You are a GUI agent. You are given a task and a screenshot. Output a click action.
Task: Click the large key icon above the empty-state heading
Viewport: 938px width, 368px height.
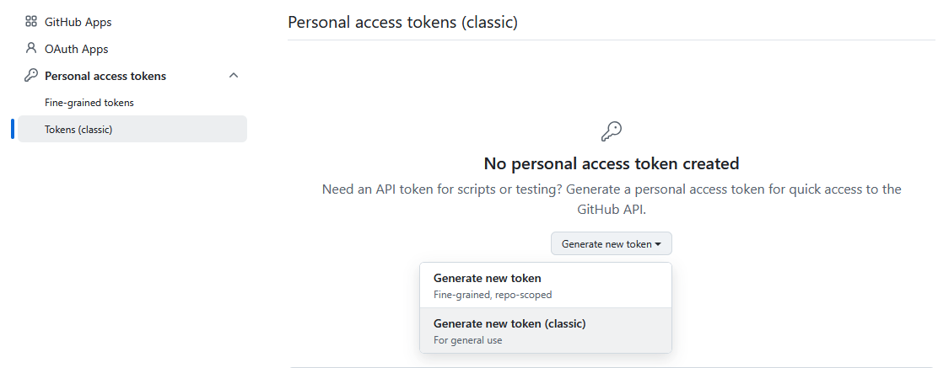[x=612, y=131]
